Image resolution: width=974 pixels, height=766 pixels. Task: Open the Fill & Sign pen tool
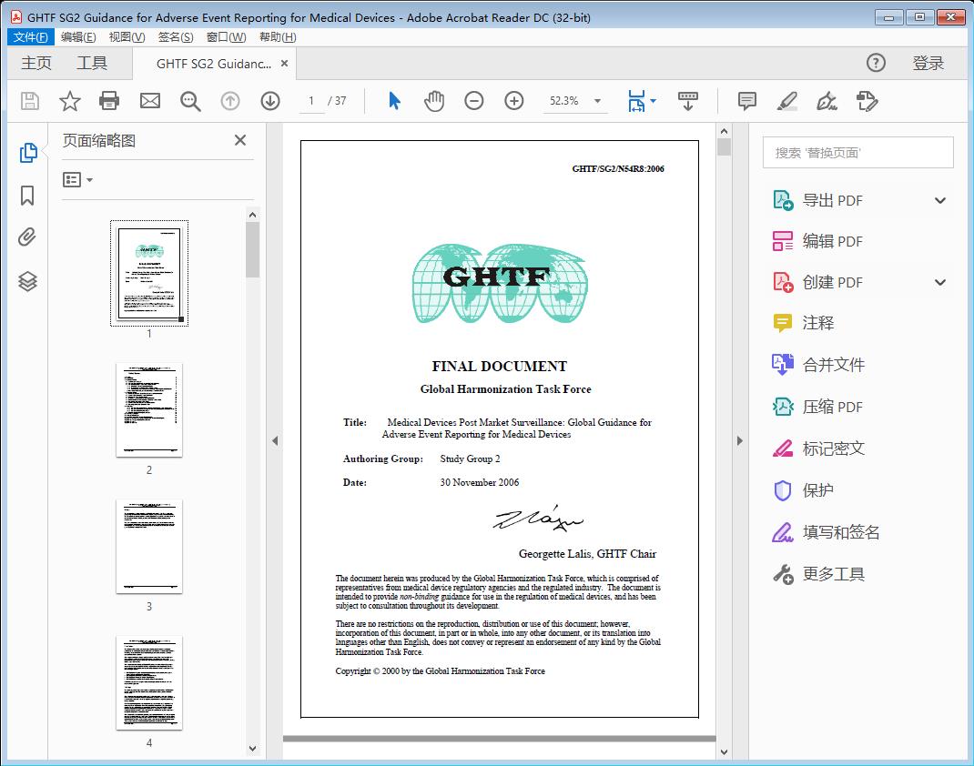tap(827, 101)
